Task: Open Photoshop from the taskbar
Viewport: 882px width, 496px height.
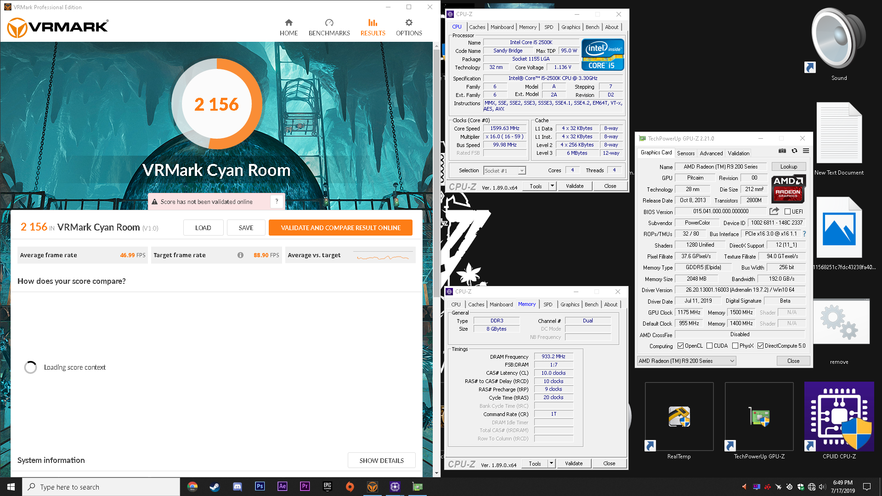Action: [260, 487]
